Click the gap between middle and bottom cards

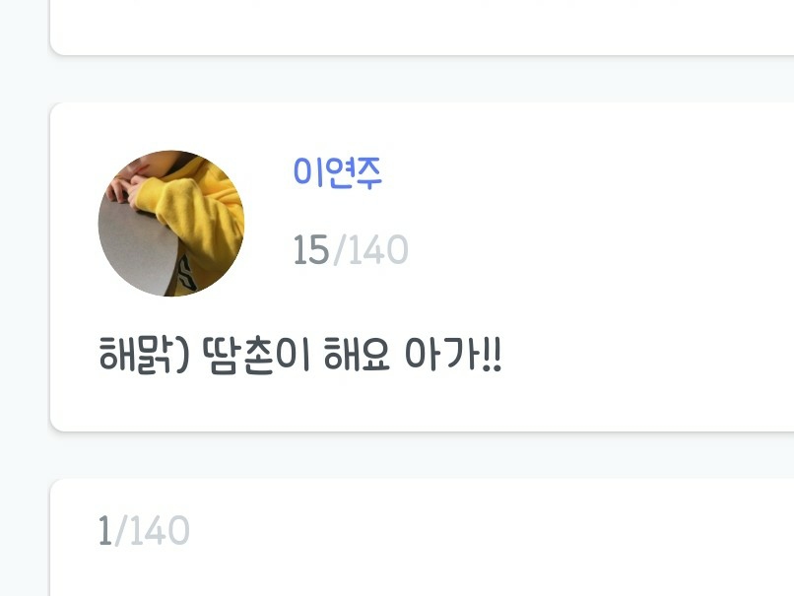pos(422,455)
